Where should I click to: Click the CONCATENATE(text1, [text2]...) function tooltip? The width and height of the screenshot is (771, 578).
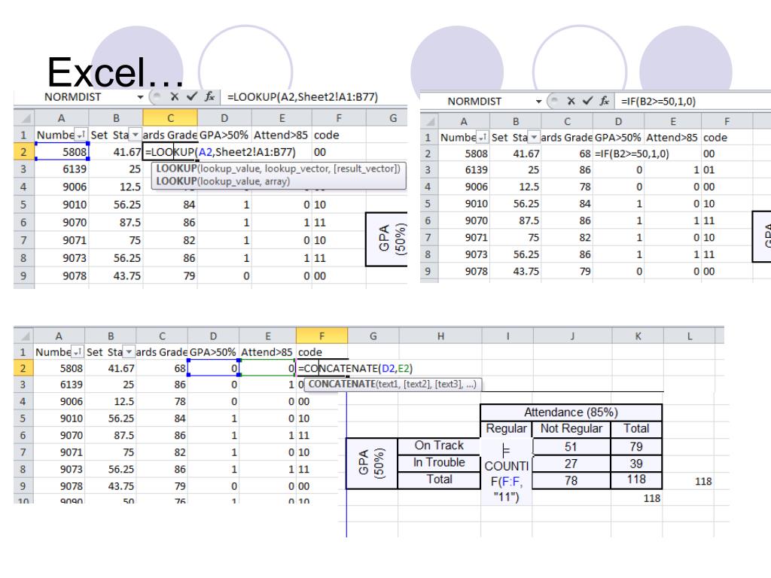coord(392,384)
